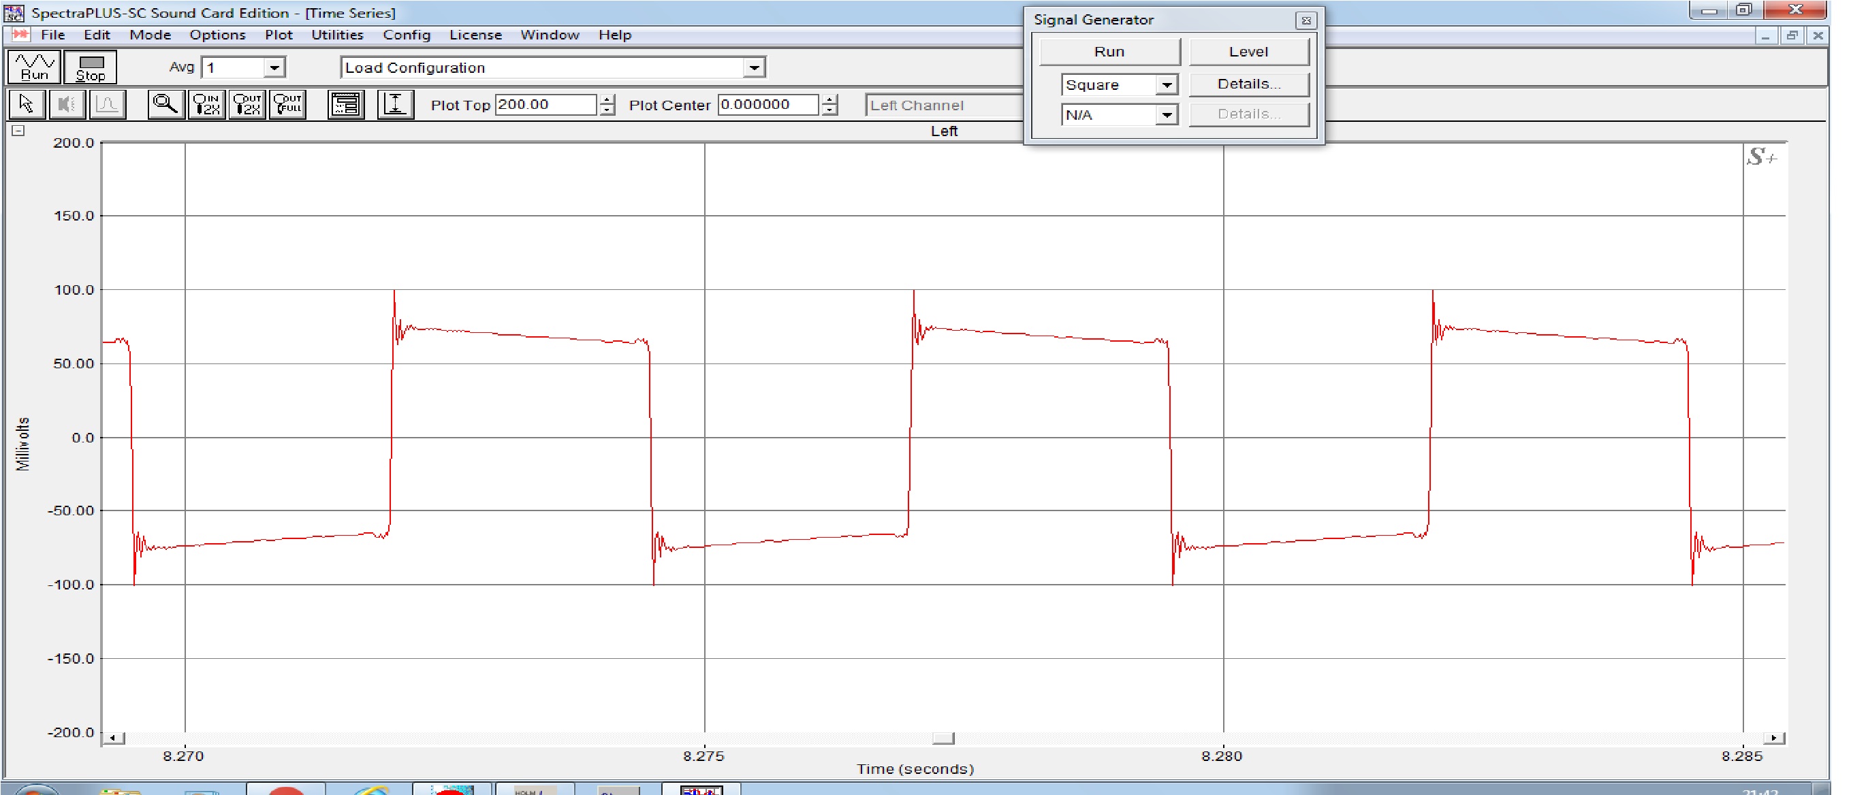Open the Utilities menu
Image resolution: width=1851 pixels, height=795 pixels.
337,35
